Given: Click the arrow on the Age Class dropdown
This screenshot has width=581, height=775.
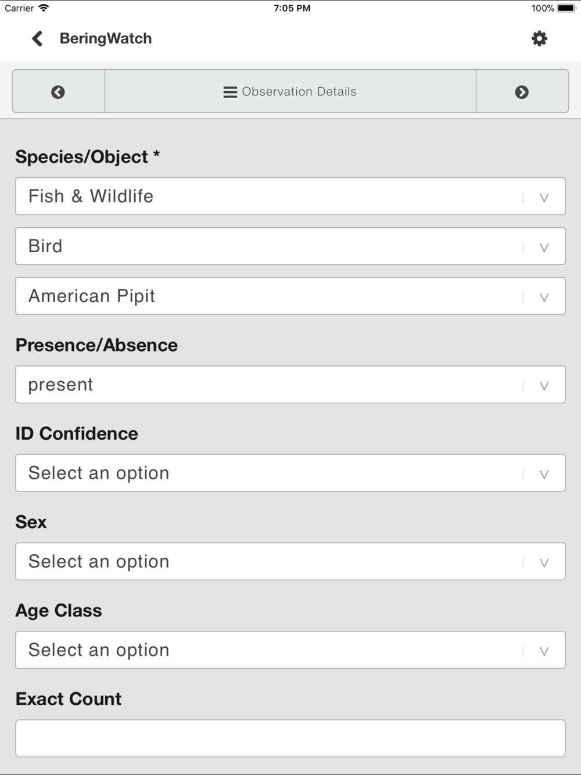Looking at the screenshot, I should point(544,651).
